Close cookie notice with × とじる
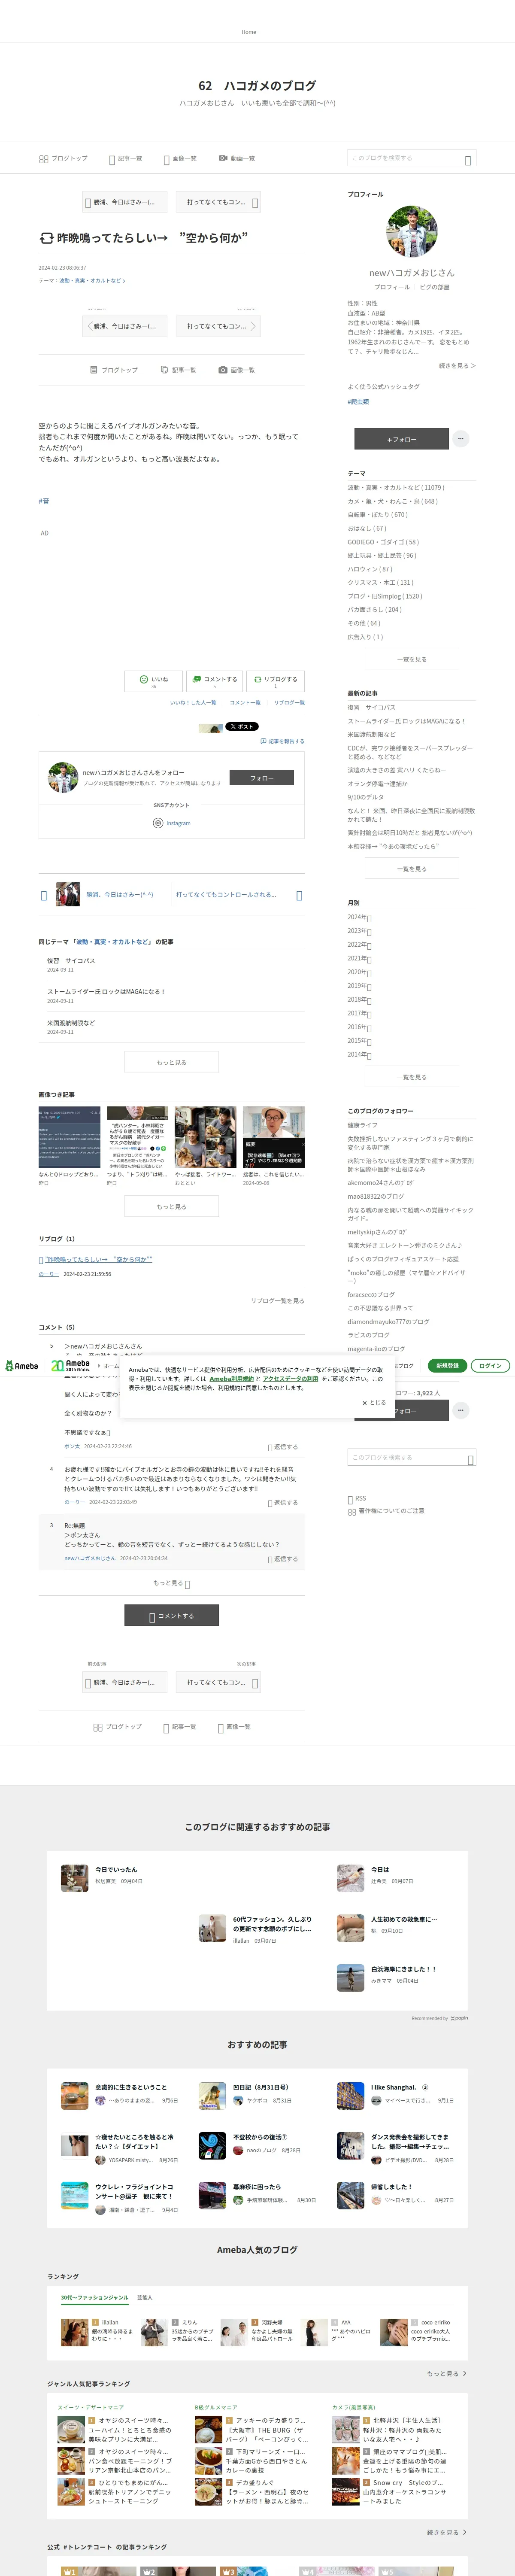This screenshot has height=2576, width=515. point(374,1403)
